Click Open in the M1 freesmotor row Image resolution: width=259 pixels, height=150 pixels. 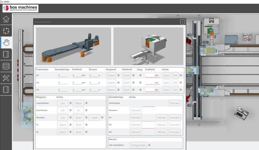pyautogui.click(x=111, y=76)
